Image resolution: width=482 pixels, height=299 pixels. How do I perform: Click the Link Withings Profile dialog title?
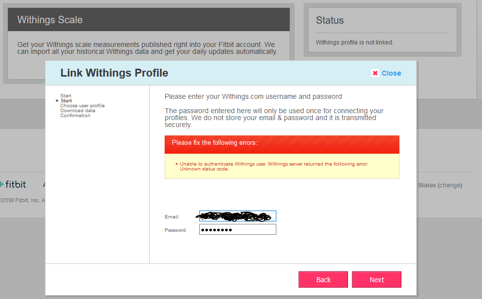[x=114, y=73]
